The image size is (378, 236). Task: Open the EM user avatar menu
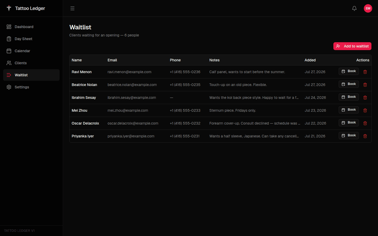pos(368,8)
